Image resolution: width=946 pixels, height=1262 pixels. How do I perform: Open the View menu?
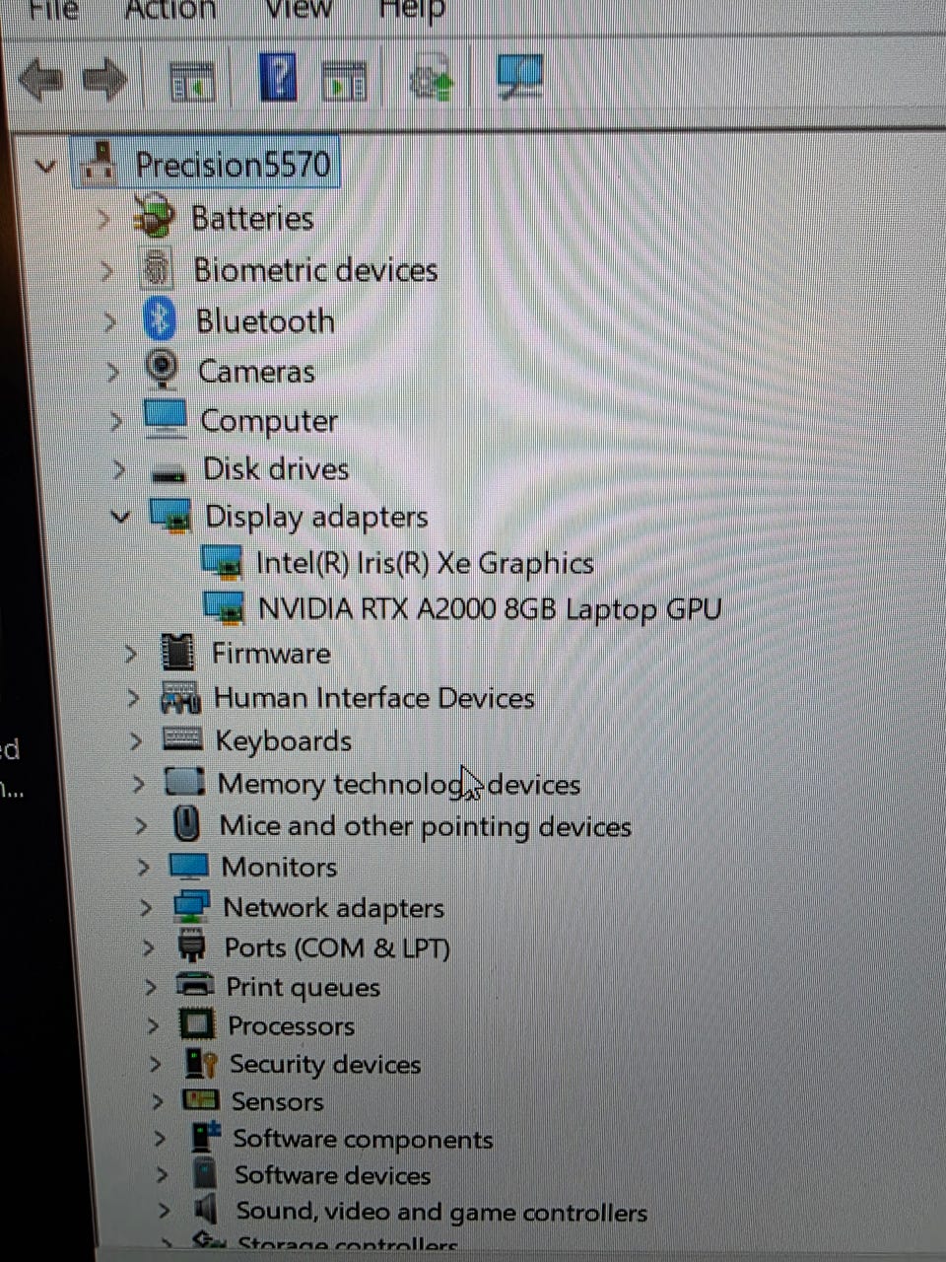[x=299, y=10]
